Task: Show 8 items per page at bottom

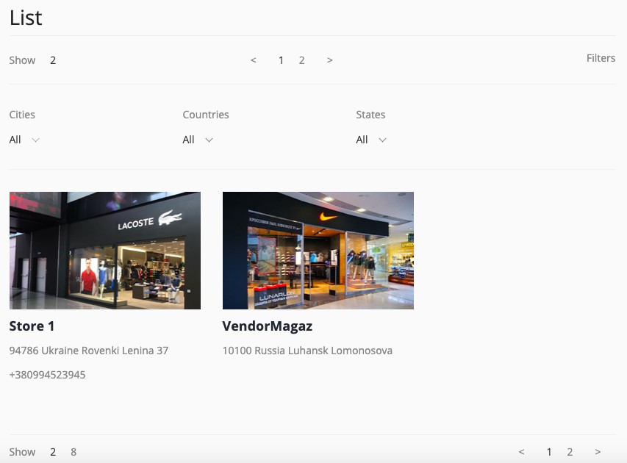Action: click(74, 452)
